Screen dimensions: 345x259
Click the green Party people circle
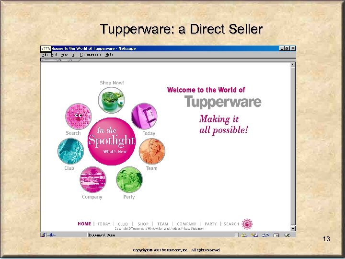(129, 179)
